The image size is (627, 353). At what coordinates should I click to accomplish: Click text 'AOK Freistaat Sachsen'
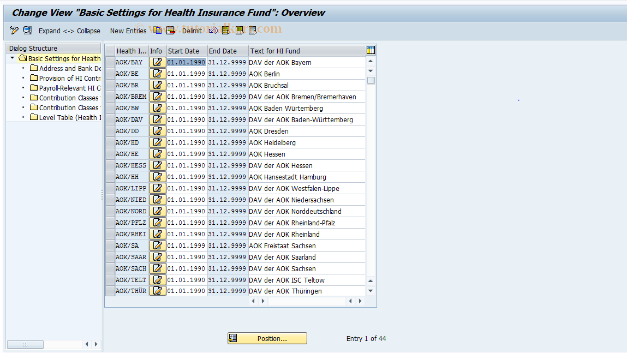coord(282,246)
